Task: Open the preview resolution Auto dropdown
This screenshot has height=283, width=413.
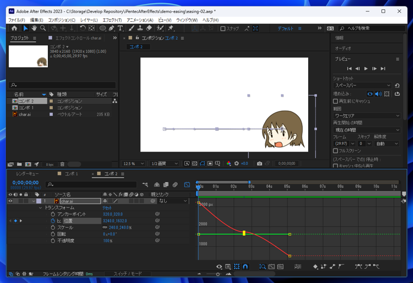Action: click(x=387, y=144)
